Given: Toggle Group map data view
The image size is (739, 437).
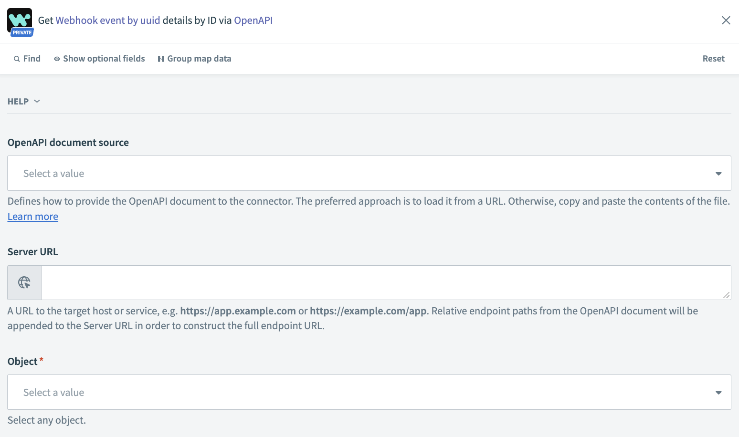Looking at the screenshot, I should pos(194,59).
